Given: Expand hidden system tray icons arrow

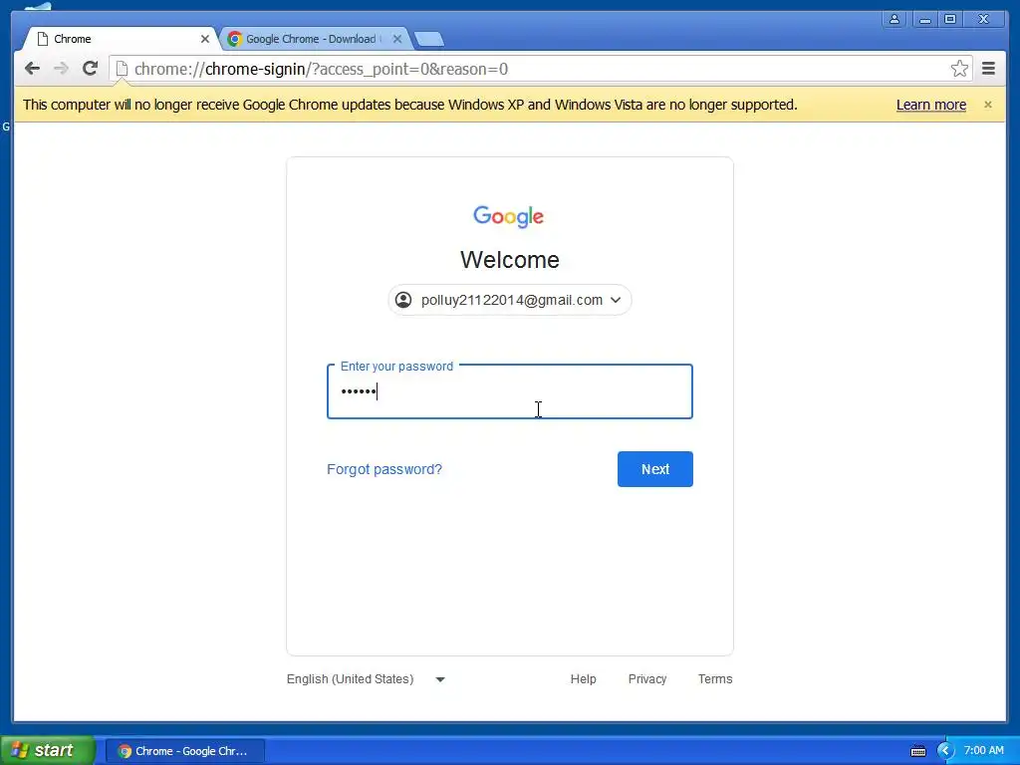Looking at the screenshot, I should point(945,751).
